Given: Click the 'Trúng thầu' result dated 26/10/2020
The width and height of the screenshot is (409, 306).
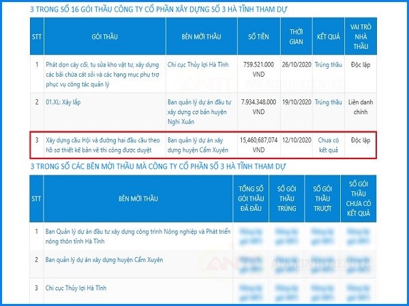Looking at the screenshot, I should tap(328, 65).
